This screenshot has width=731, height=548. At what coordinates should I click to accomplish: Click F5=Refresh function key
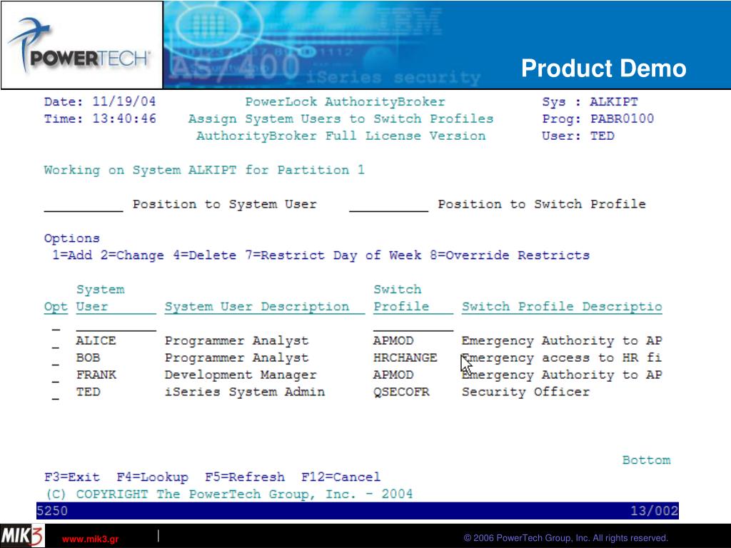(x=245, y=477)
